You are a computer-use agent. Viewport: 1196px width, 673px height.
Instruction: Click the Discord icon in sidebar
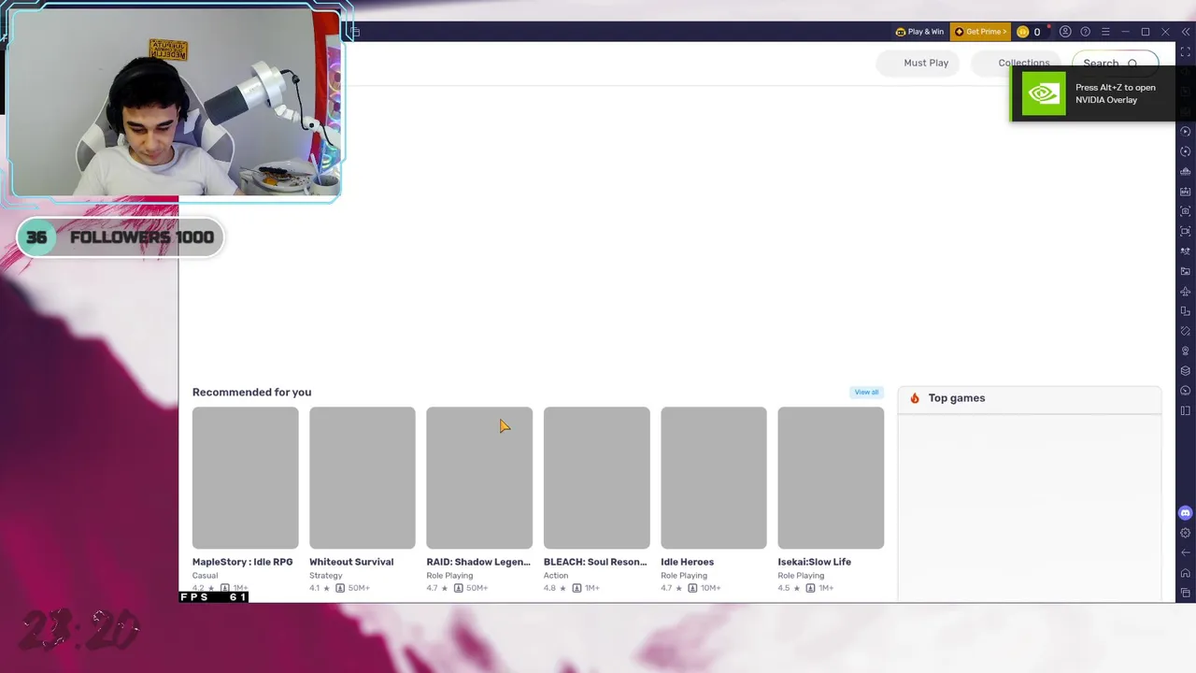click(1186, 513)
